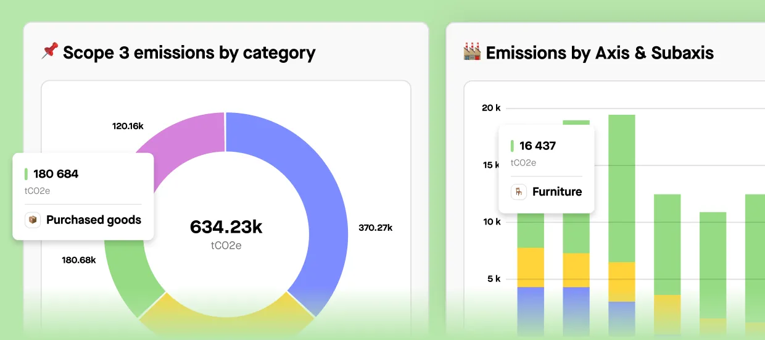The image size is (765, 340).
Task: Click the pushpin icon beside Scope 3 title
Action: click(x=49, y=52)
